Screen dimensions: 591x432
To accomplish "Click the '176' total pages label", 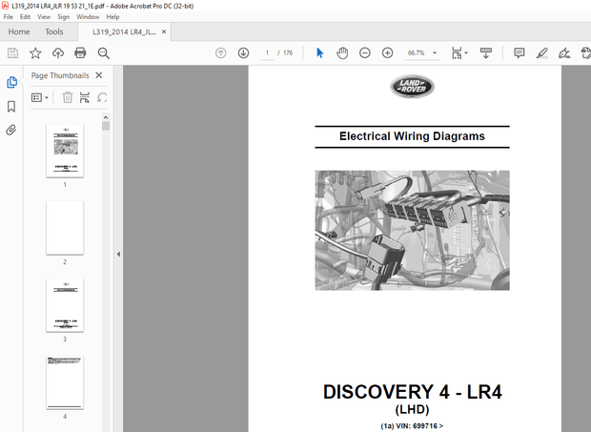I will click(288, 53).
